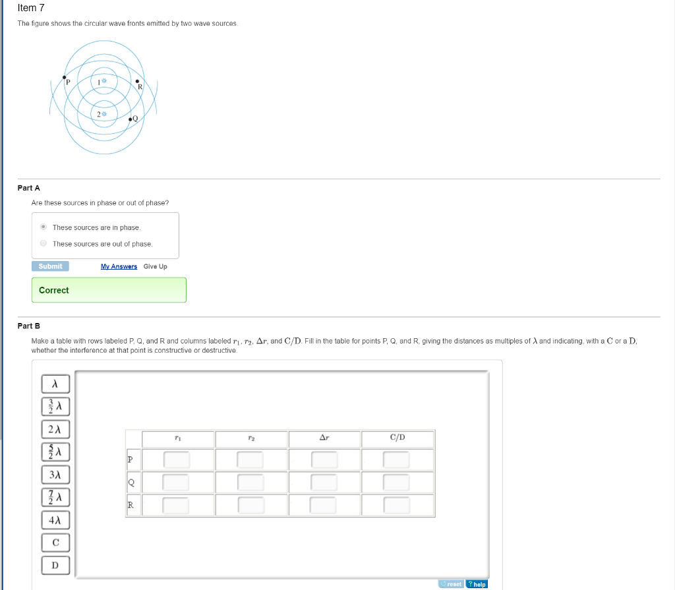
Task: Select the 3/2 λ symbol button
Action: click(55, 406)
